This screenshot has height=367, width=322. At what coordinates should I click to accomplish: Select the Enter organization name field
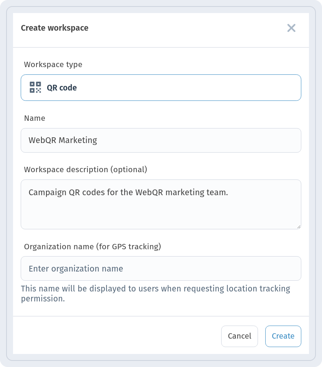(161, 268)
